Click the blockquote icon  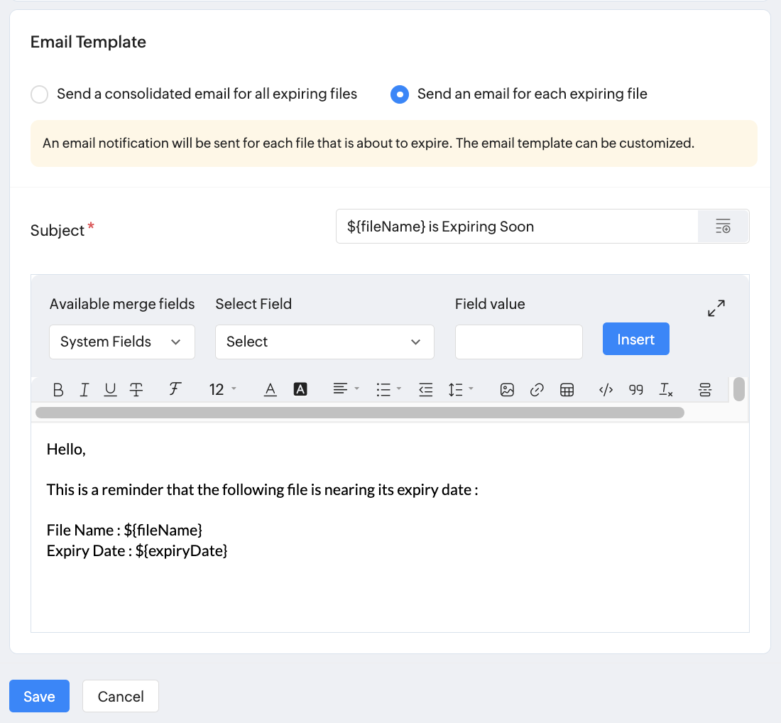pyautogui.click(x=636, y=390)
